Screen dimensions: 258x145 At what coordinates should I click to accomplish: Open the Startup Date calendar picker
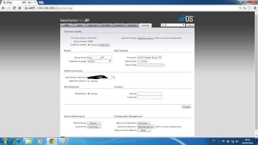coord(163,65)
